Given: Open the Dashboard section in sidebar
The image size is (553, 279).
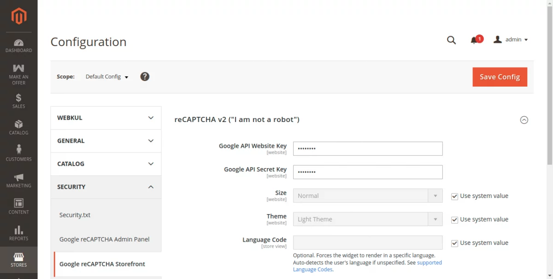Looking at the screenshot, I should tap(19, 46).
